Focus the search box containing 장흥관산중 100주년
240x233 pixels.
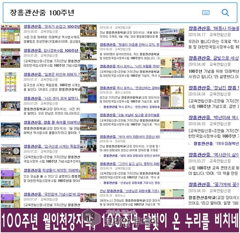[x=120, y=13]
